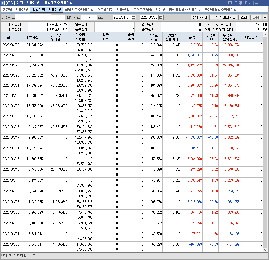The image size is (269, 260).
Task: Open help with the question mark icon
Action: pyautogui.click(x=250, y=3)
